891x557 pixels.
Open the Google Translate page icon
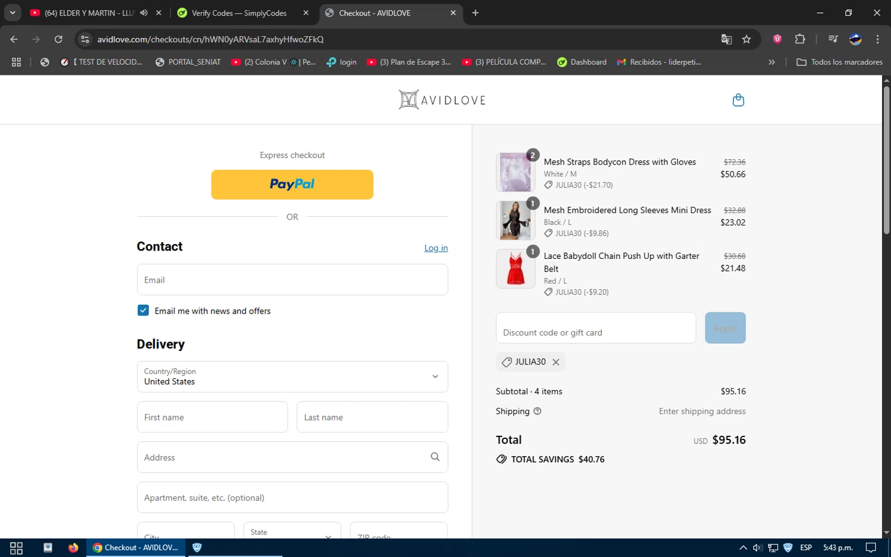tap(726, 39)
